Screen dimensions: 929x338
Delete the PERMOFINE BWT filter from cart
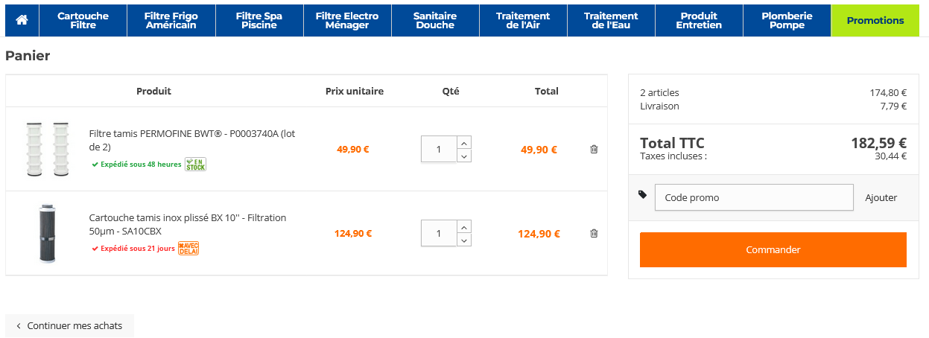point(594,149)
